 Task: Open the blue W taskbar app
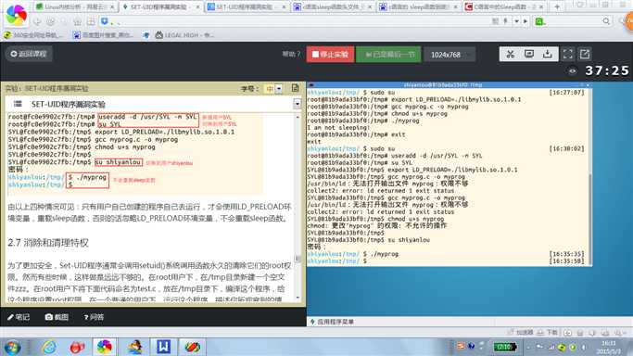pos(163,347)
